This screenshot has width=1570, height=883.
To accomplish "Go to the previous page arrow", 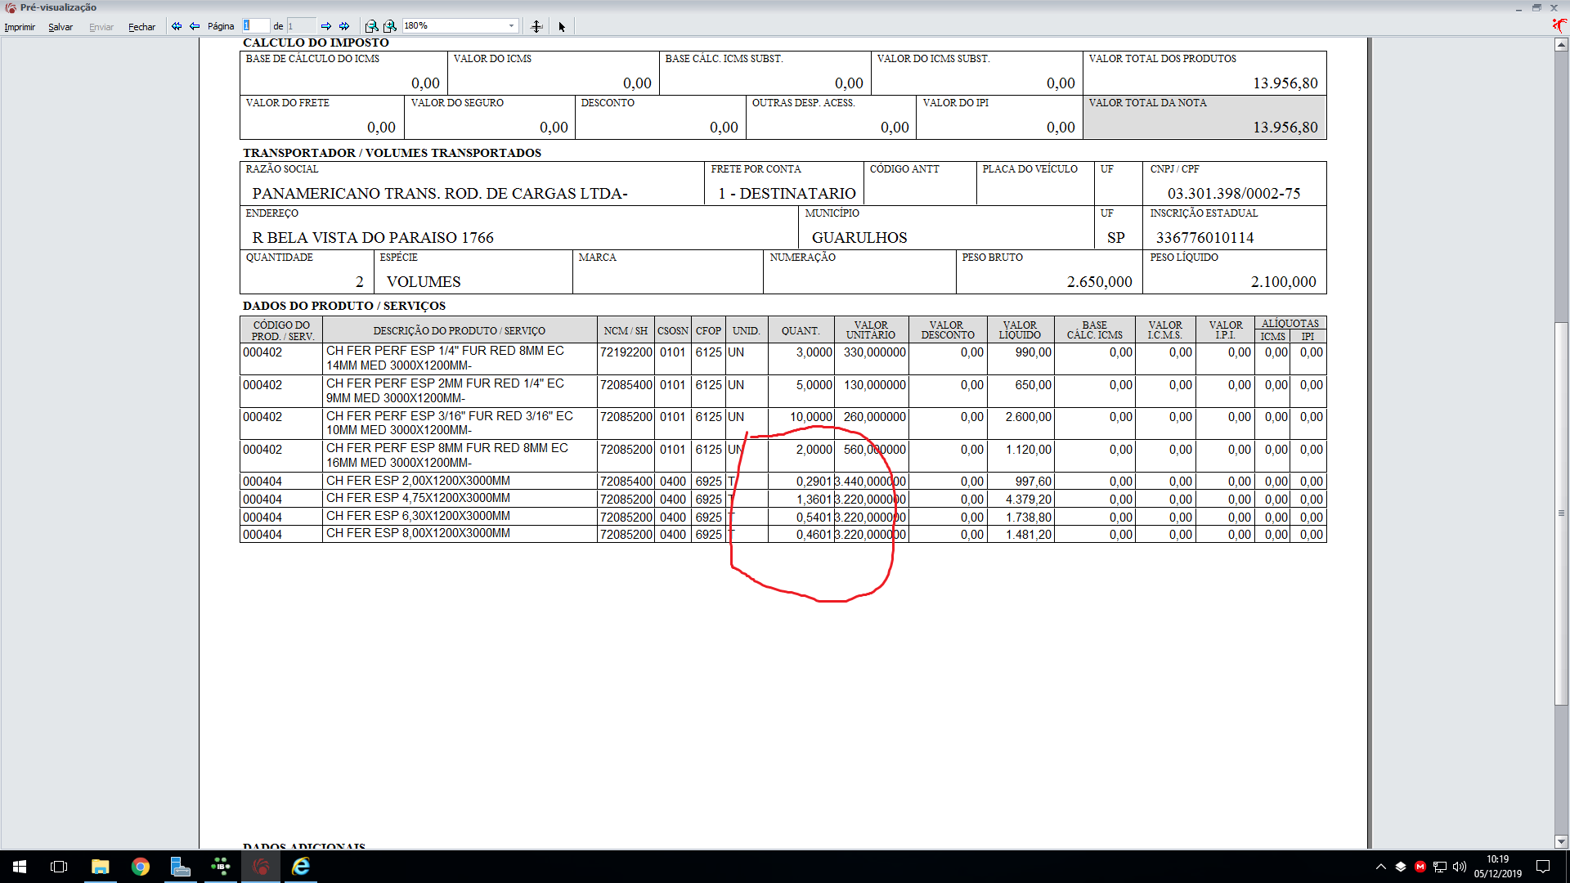I will [195, 26].
